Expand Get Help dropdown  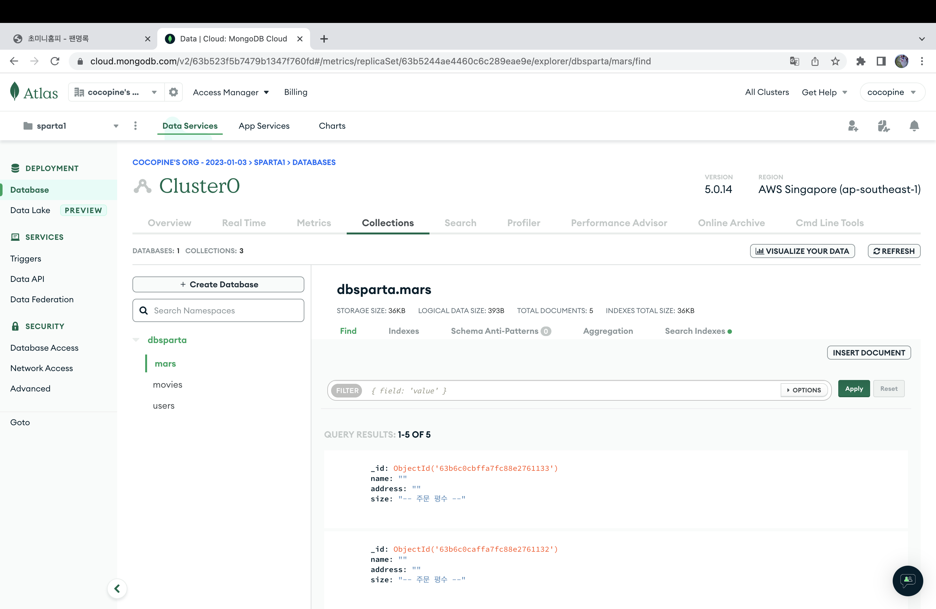tap(824, 92)
